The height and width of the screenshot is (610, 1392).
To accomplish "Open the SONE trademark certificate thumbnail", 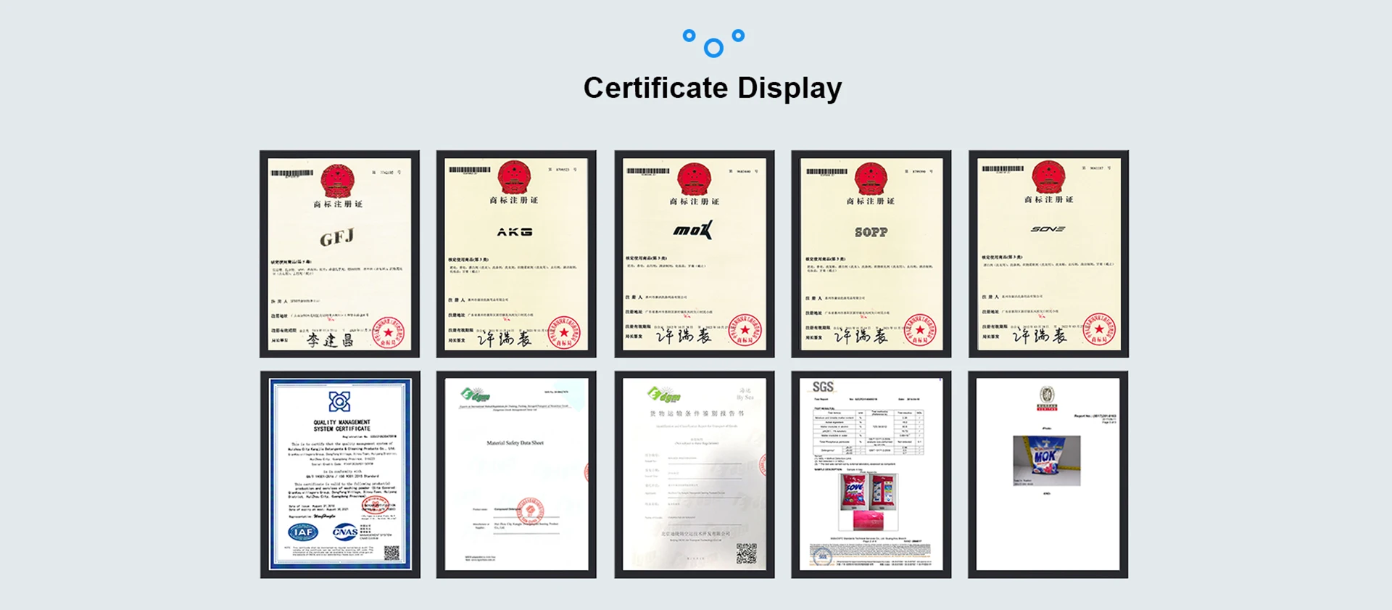I will point(1048,254).
